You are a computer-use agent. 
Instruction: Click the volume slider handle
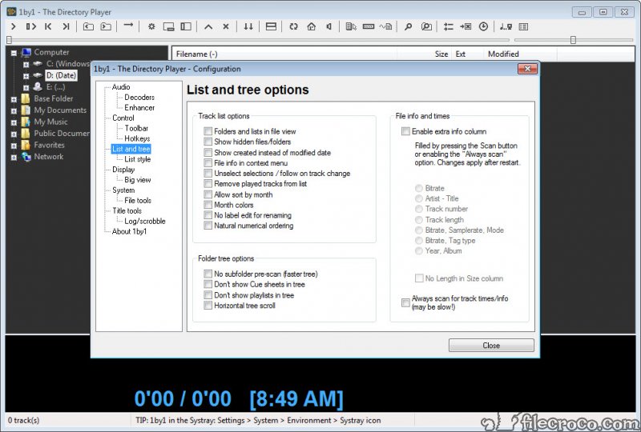click(572, 39)
